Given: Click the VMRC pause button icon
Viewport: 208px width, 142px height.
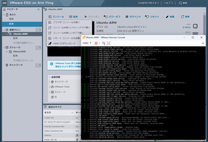Looking at the screenshot, I should coord(96,43).
